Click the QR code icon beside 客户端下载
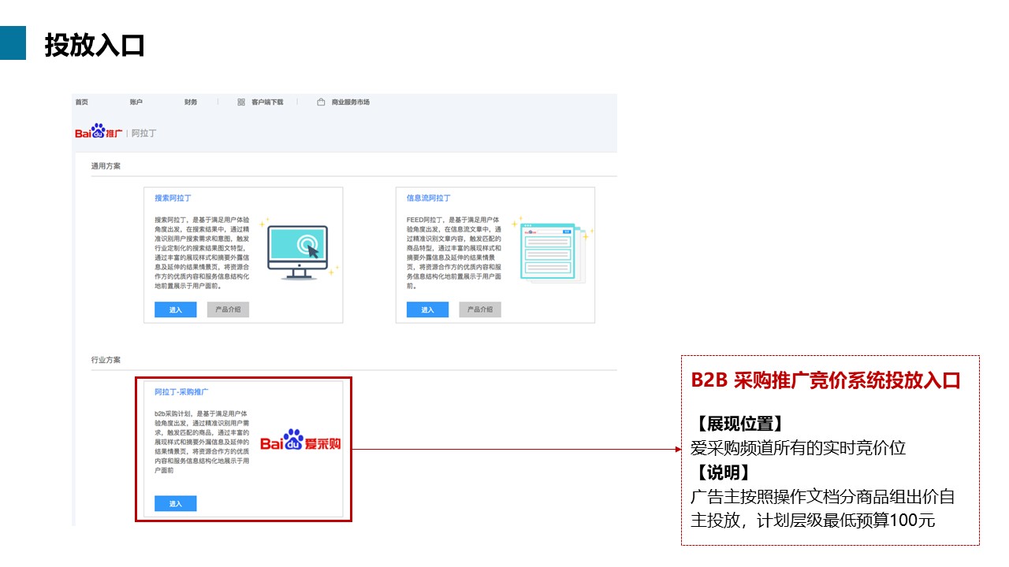1009x567 pixels. click(x=241, y=102)
